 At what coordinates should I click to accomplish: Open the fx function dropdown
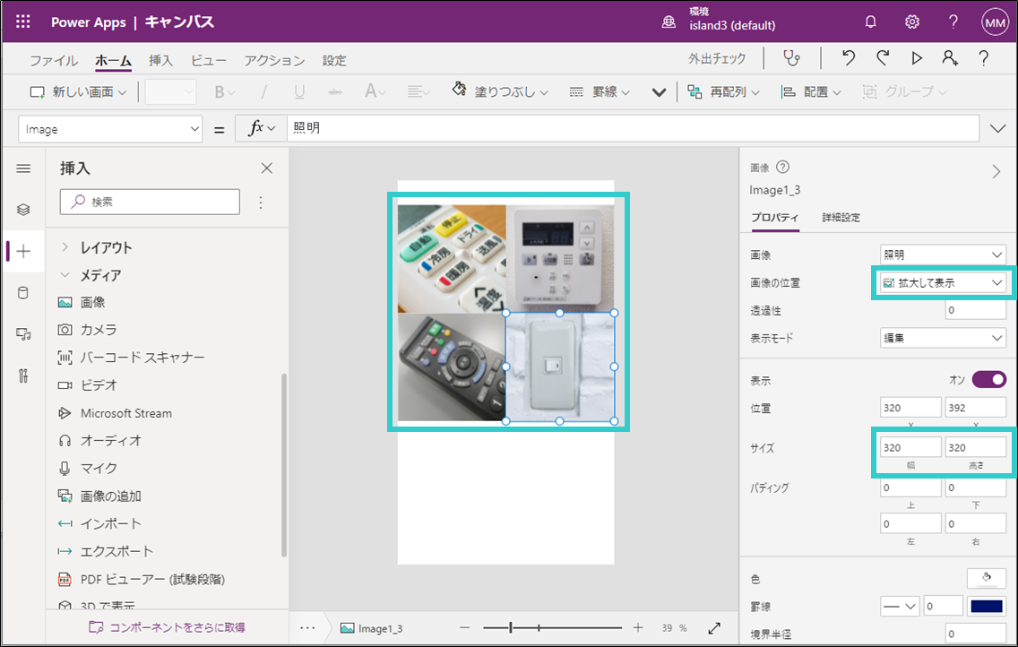point(262,128)
